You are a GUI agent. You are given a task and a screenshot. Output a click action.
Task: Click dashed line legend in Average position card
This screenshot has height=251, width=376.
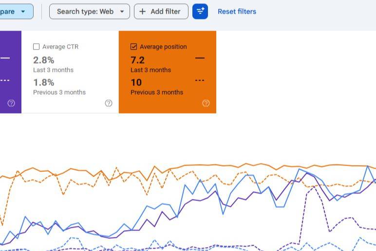pos(200,80)
